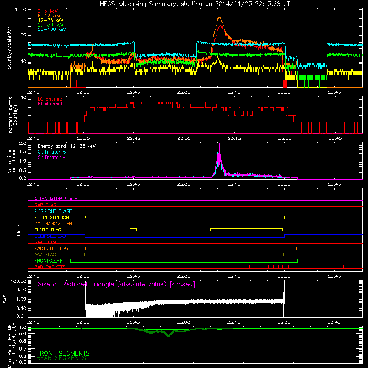Click the Mon. Rate LIVETIME axis label
The image size is (368, 368).
pos(11,346)
